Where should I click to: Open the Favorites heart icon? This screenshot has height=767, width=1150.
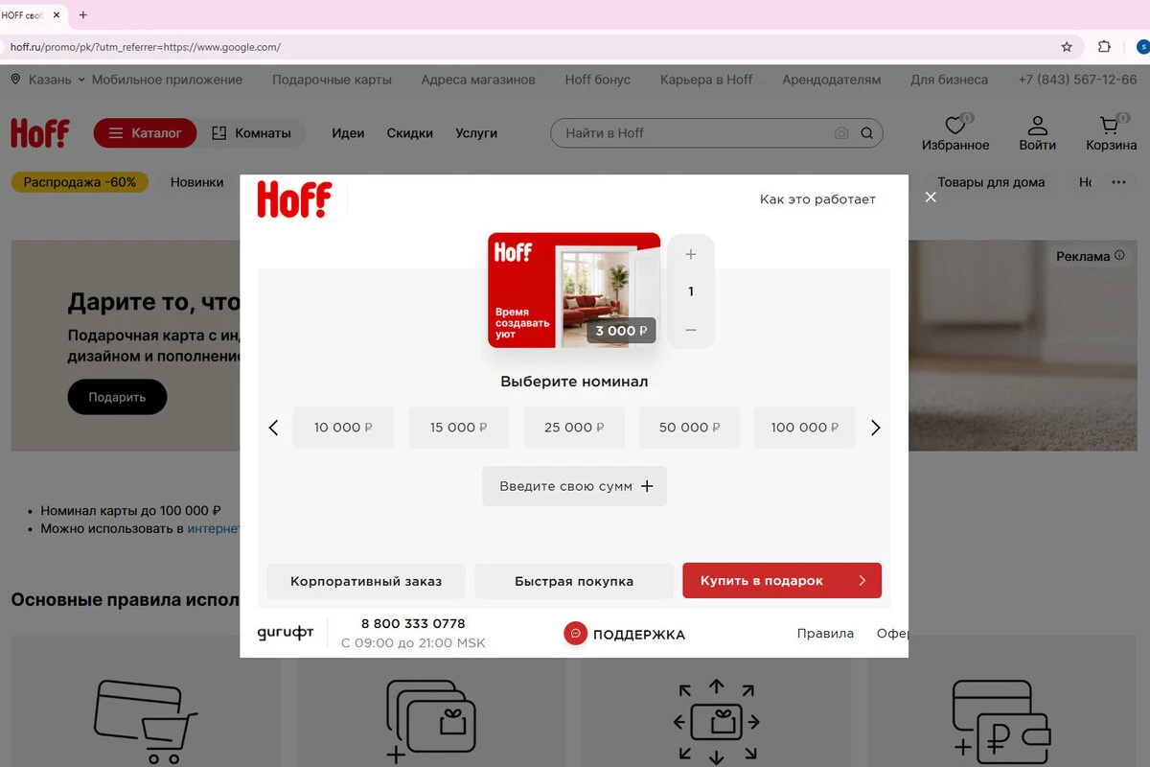click(955, 126)
